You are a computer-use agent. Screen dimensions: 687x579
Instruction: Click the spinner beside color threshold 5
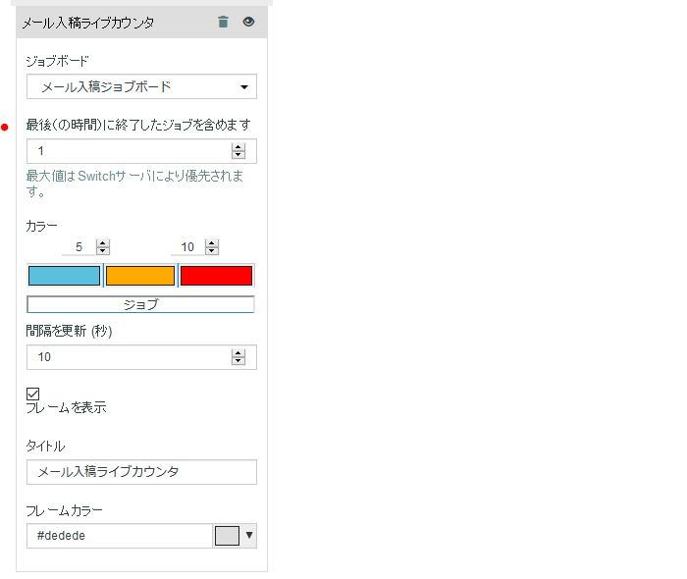(x=103, y=247)
